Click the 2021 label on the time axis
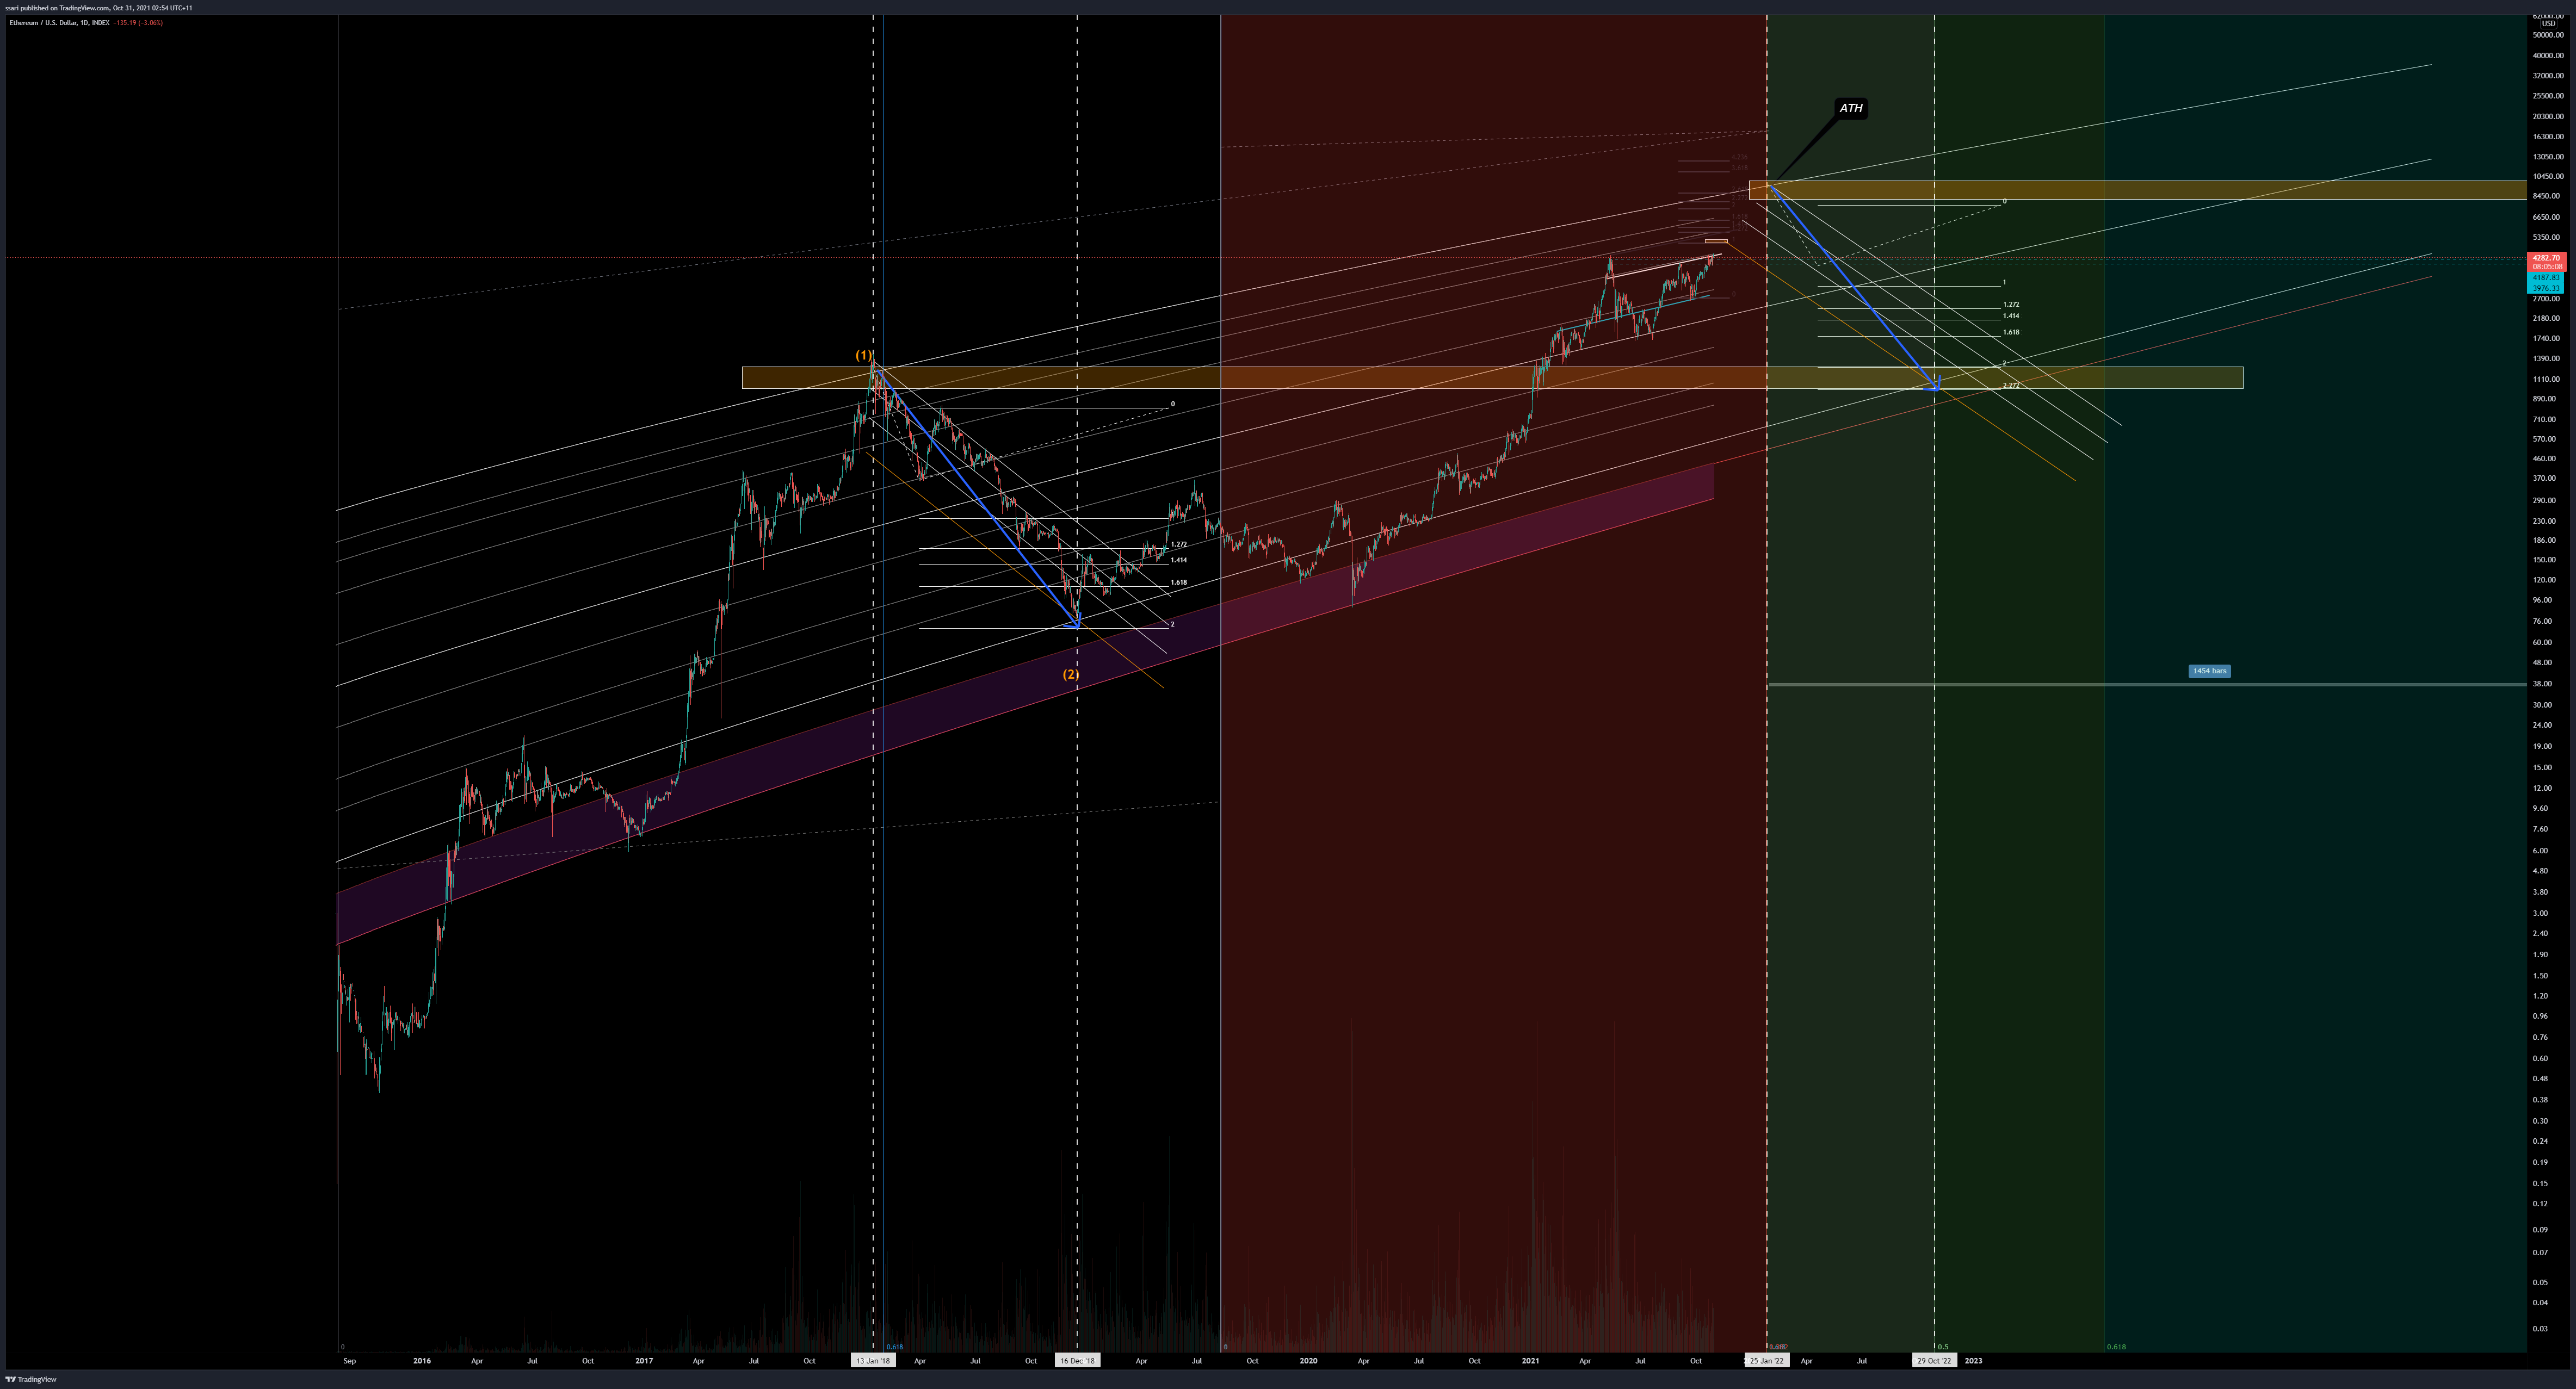 click(x=1530, y=1360)
